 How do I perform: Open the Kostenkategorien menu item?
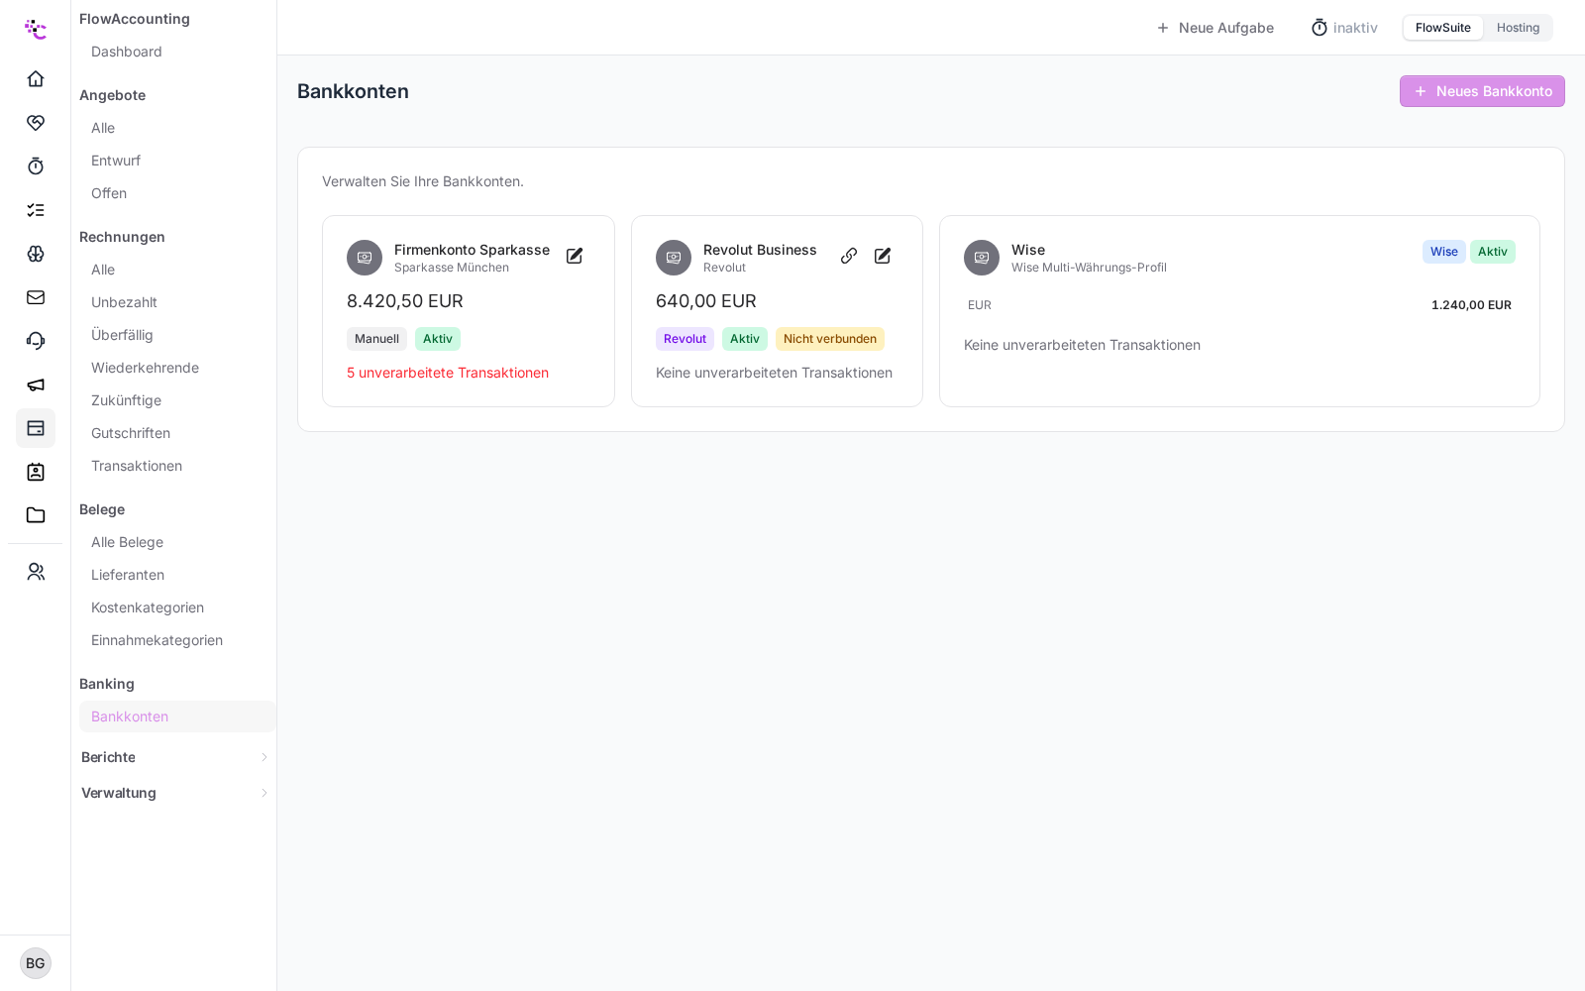(148, 607)
